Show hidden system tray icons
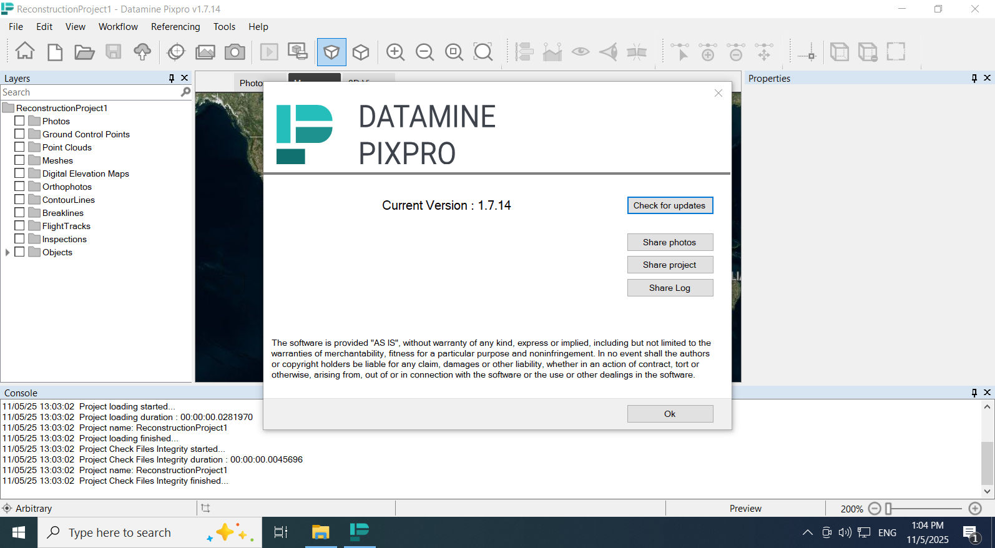The width and height of the screenshot is (995, 548). [807, 532]
